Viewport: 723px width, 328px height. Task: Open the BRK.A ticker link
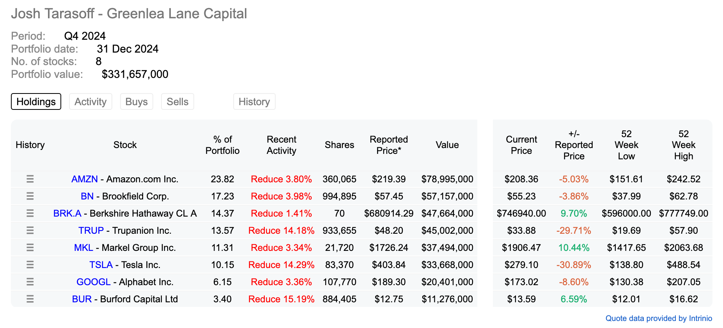(x=67, y=213)
